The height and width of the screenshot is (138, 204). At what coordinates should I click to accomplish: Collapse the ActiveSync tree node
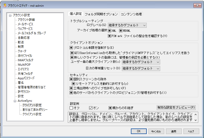click(15, 101)
